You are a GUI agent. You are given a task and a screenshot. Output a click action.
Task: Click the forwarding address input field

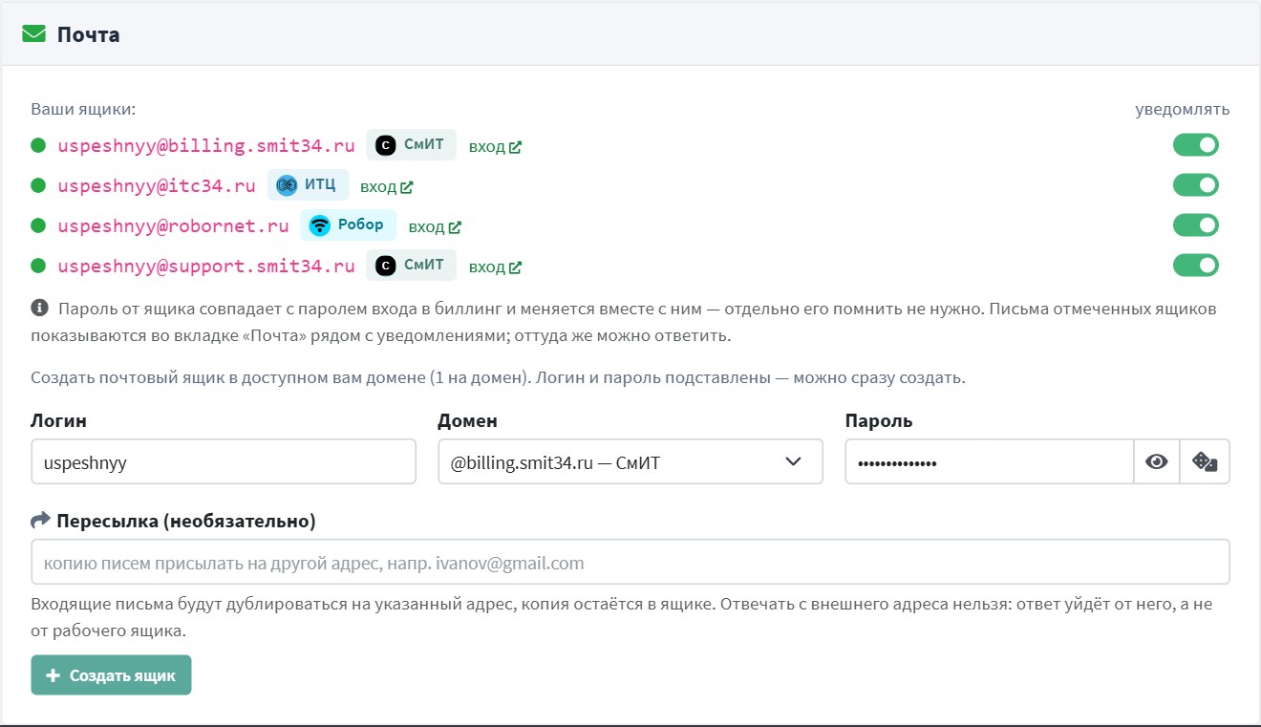coord(630,563)
